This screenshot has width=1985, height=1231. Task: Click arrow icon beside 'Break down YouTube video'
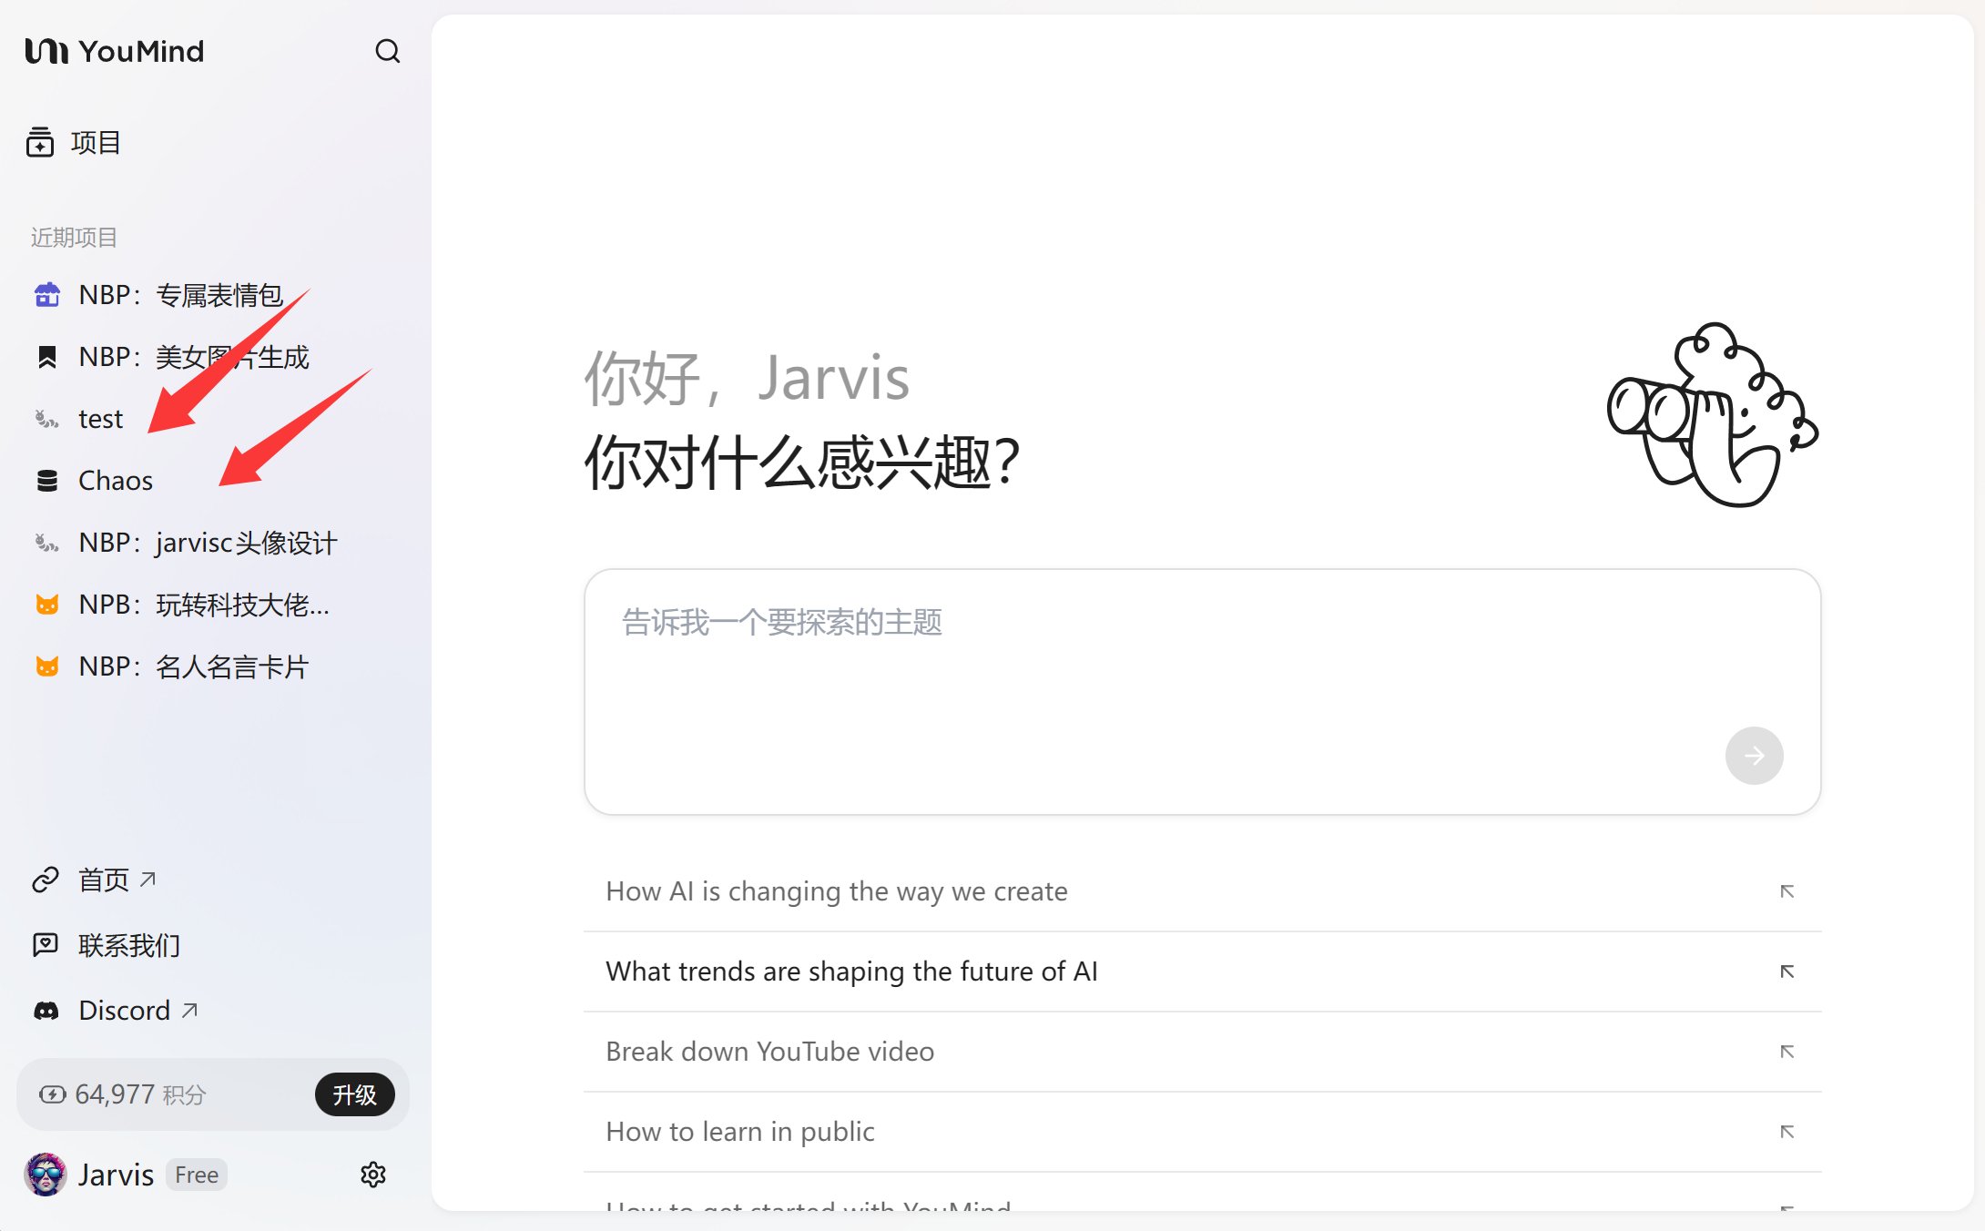[1786, 1052]
